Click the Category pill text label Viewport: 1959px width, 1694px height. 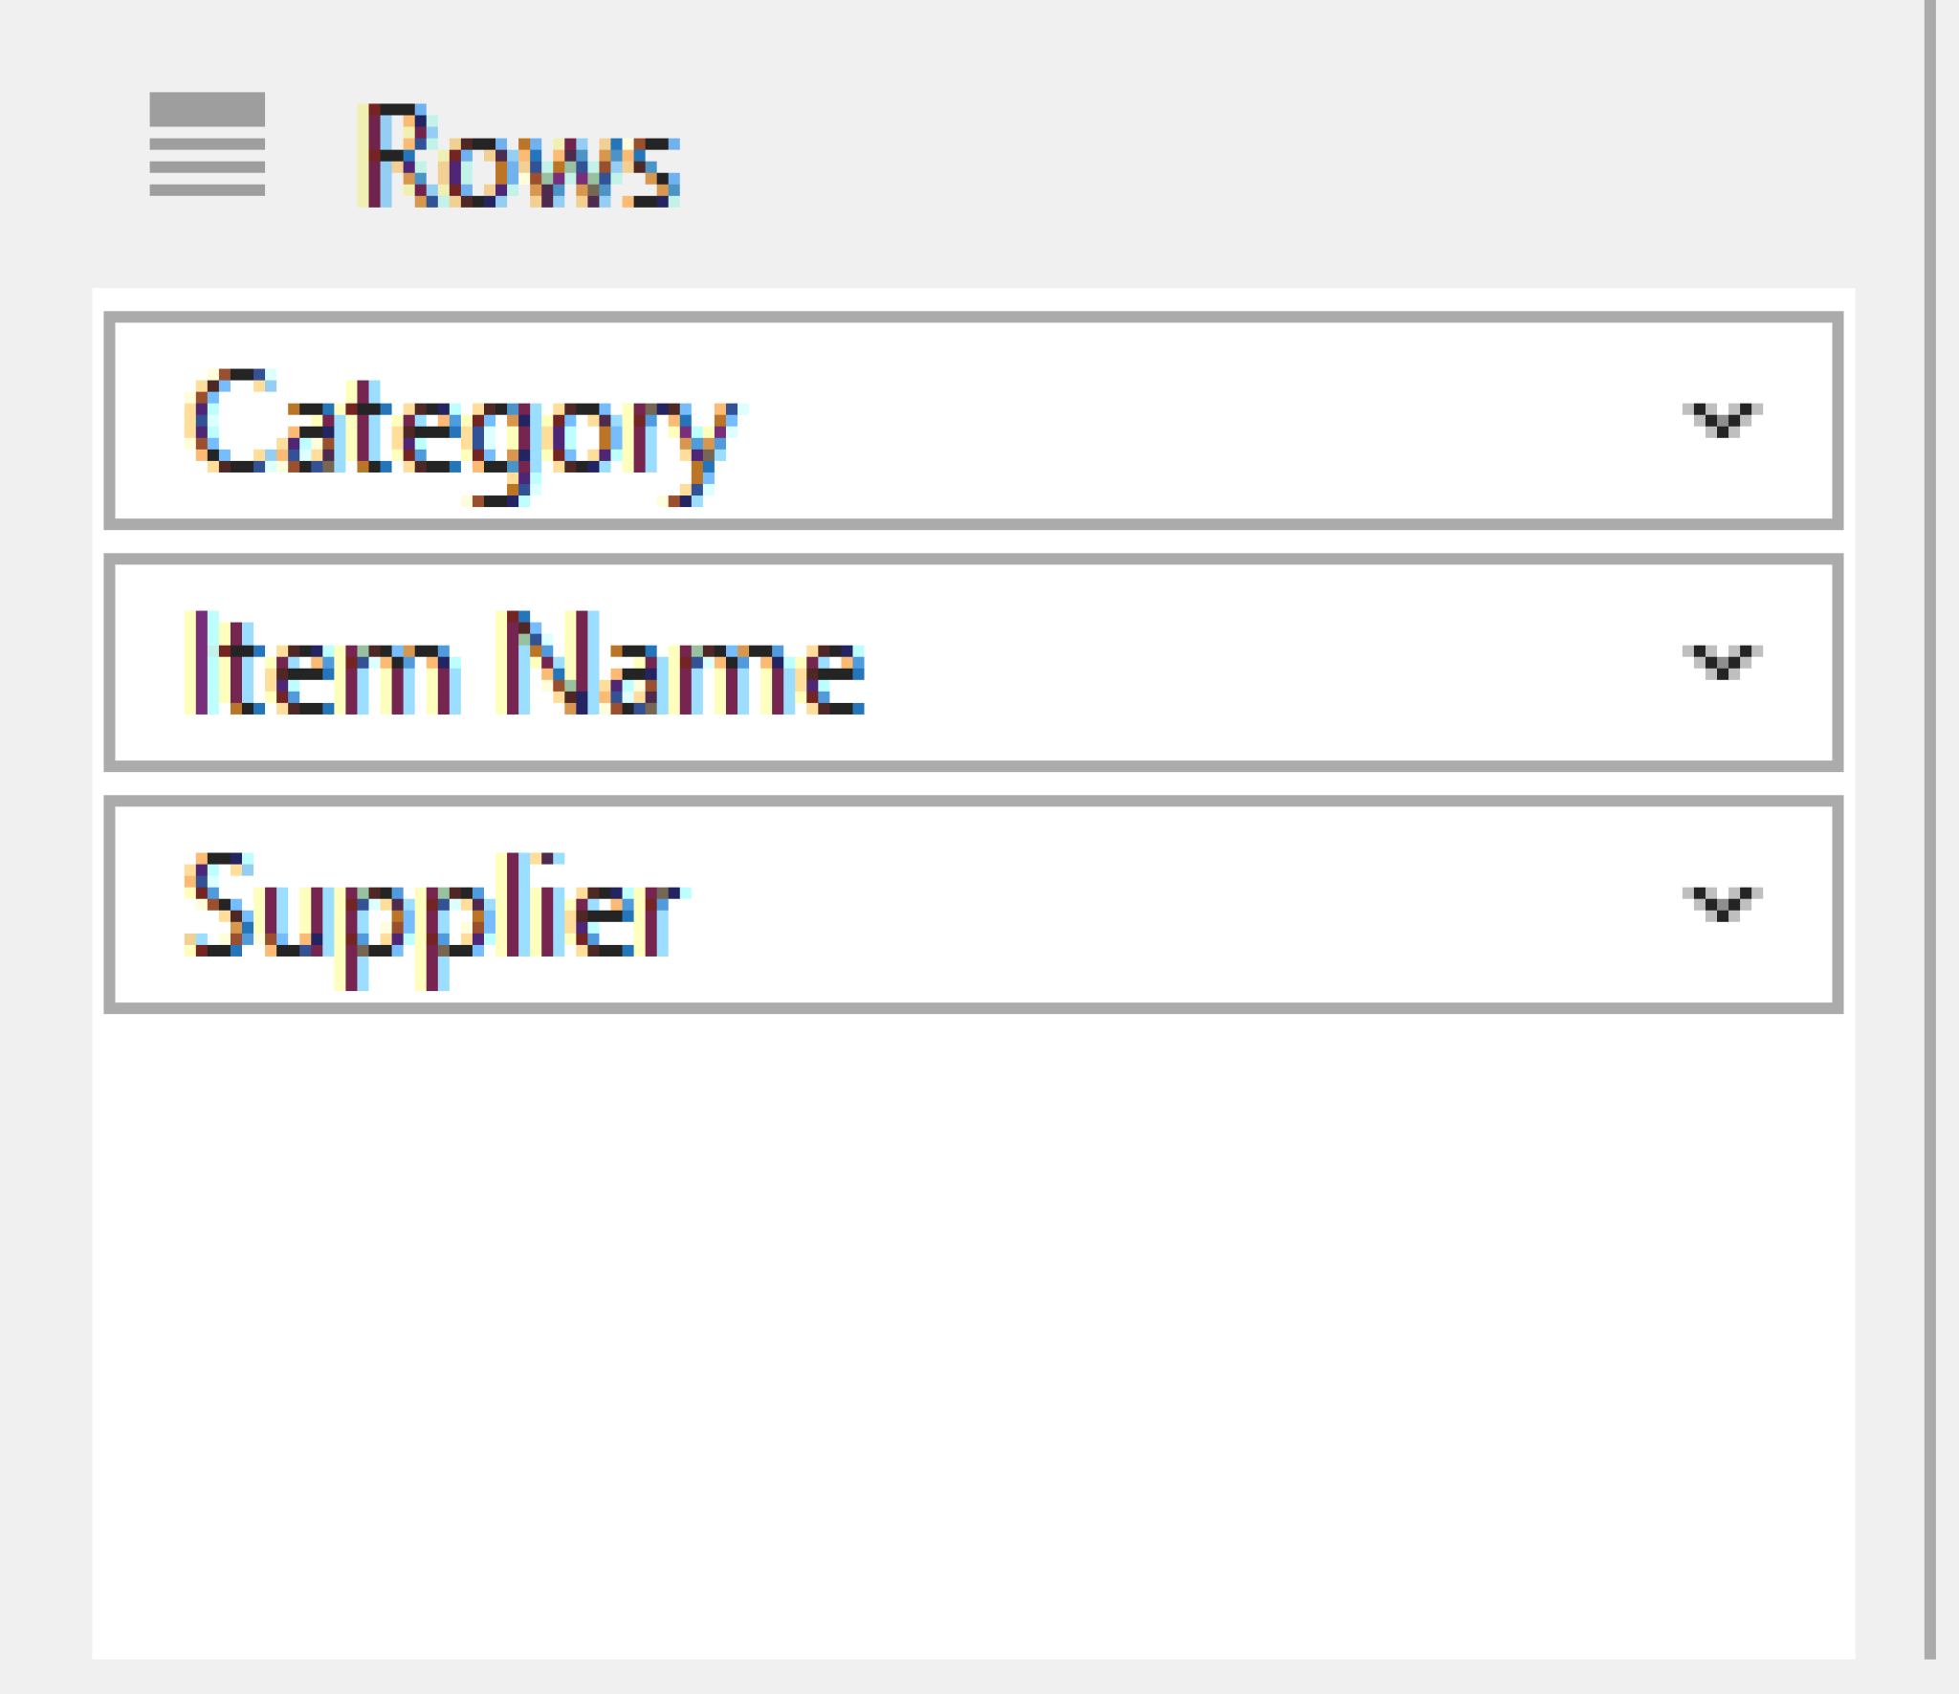click(459, 430)
